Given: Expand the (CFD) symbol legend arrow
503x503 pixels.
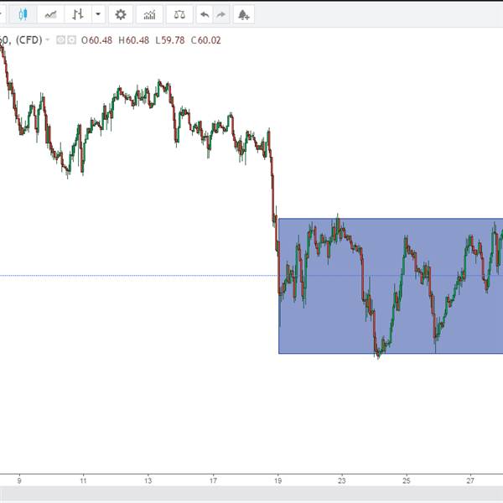Looking at the screenshot, I should (x=48, y=39).
